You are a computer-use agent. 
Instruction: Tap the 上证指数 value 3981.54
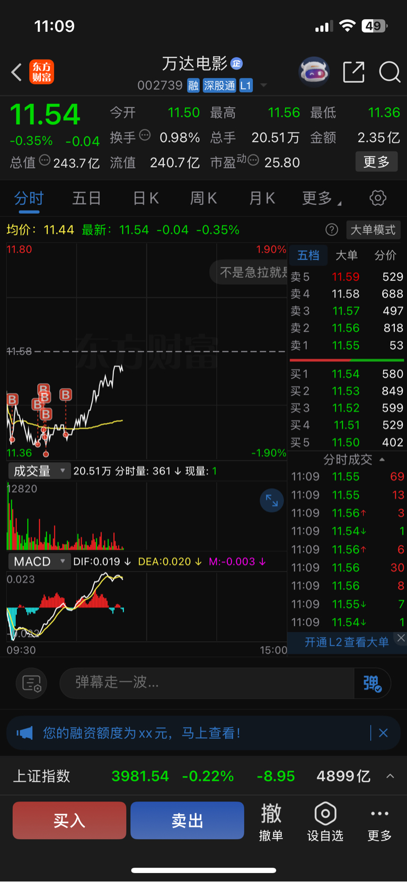(x=140, y=776)
